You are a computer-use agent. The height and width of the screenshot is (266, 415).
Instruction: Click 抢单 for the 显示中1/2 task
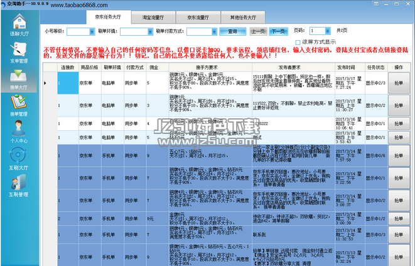[399, 219]
